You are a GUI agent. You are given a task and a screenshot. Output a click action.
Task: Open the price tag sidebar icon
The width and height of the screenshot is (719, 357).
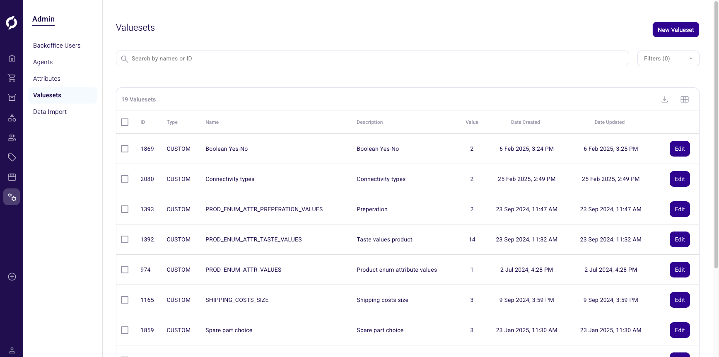coord(12,157)
